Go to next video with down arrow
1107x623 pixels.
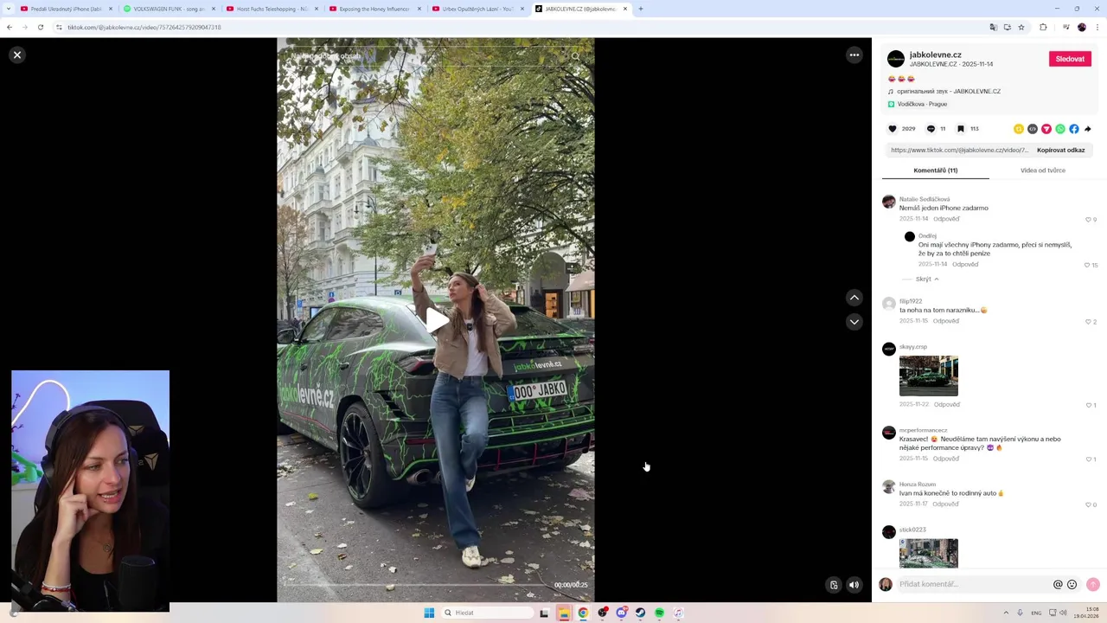(x=854, y=322)
